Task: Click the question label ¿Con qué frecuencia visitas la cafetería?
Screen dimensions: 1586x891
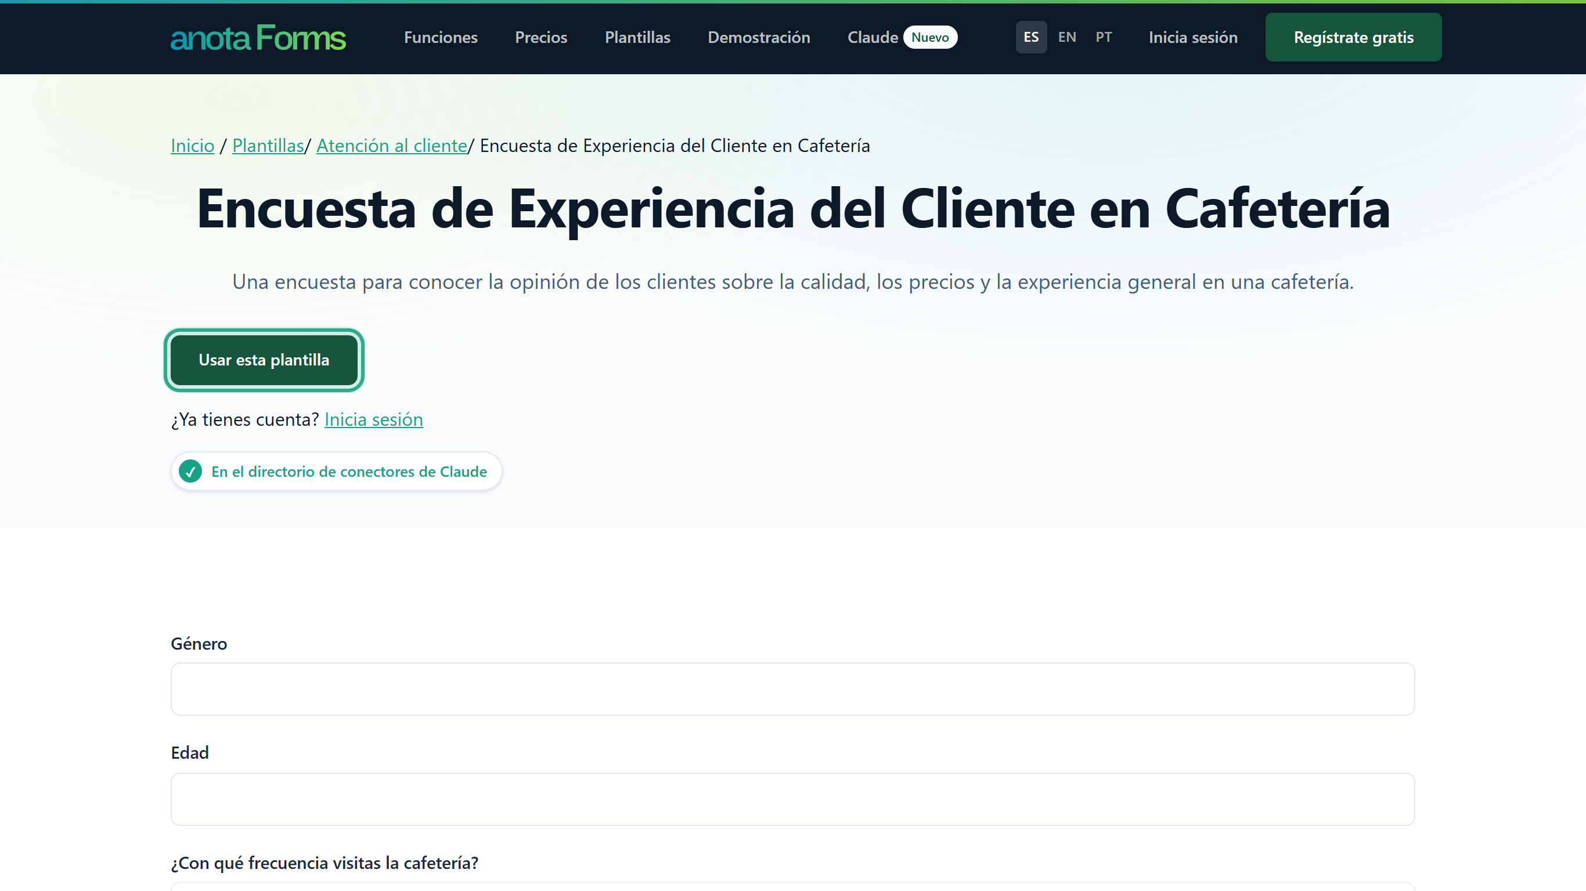Action: [x=325, y=863]
